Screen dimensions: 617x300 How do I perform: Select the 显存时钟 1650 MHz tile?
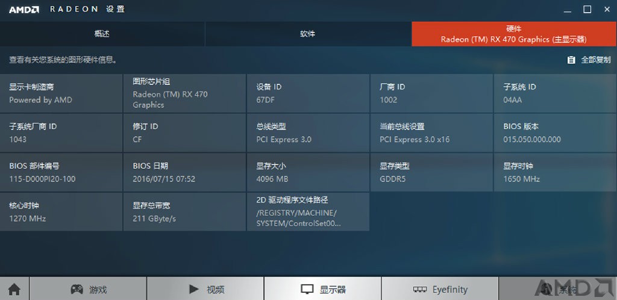(x=555, y=172)
